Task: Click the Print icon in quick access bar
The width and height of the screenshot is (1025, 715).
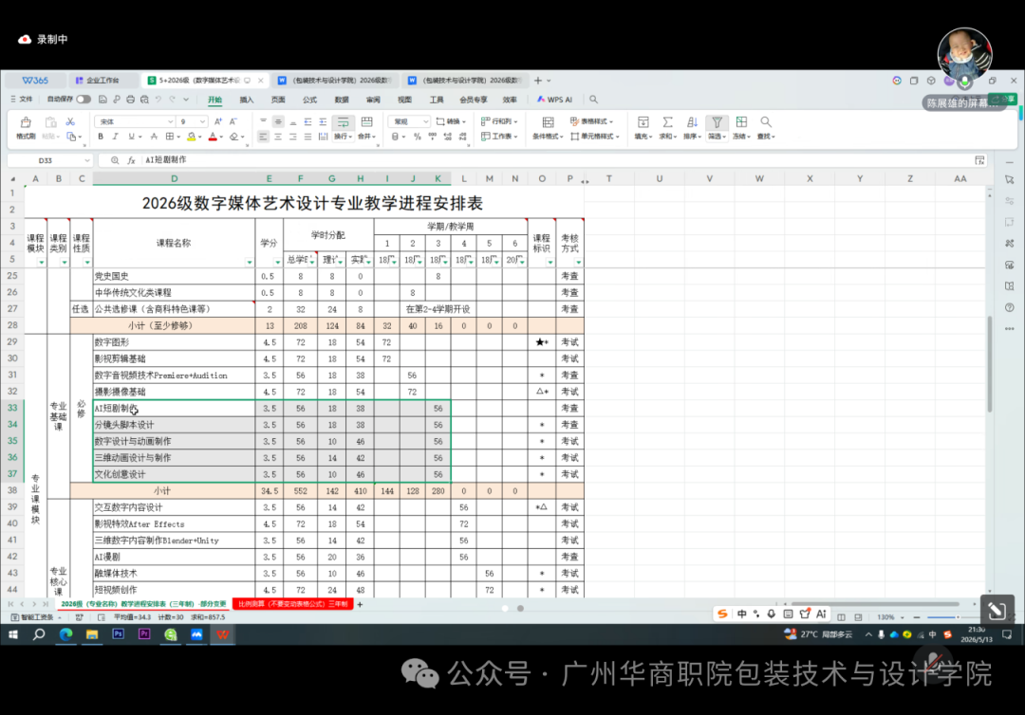Action: coord(130,100)
